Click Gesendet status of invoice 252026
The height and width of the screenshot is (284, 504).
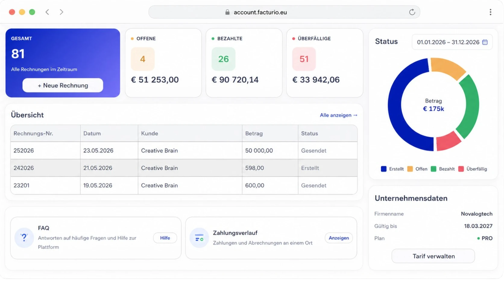coord(313,151)
